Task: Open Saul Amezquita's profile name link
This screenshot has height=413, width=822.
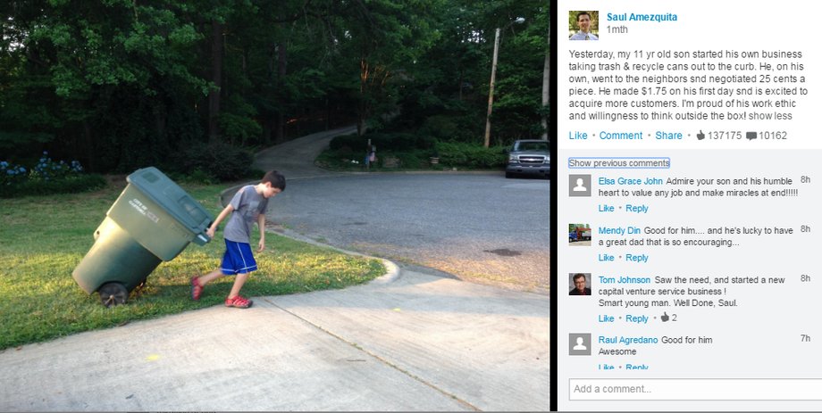Action: pyautogui.click(x=642, y=17)
